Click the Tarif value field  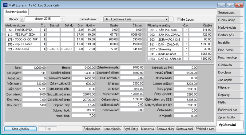pos(34,68)
